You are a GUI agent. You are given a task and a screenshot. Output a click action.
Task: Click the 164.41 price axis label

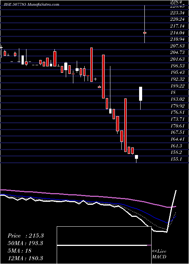(177, 139)
